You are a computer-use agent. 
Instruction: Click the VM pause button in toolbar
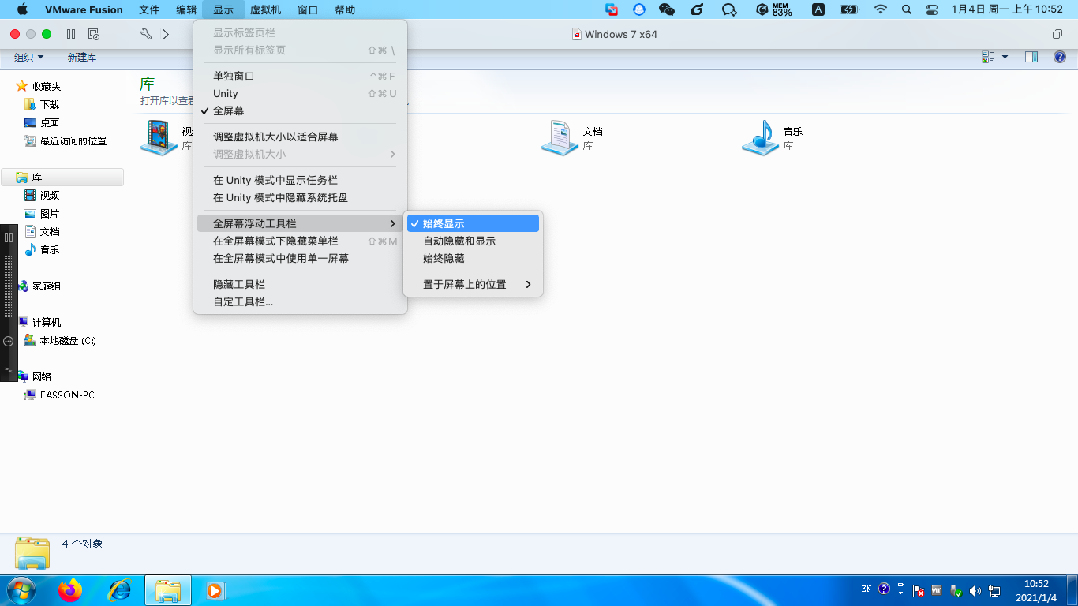coord(71,34)
